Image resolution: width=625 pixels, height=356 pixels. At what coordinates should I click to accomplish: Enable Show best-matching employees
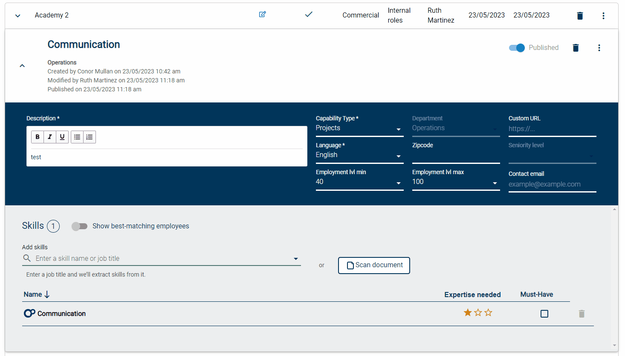(79, 226)
